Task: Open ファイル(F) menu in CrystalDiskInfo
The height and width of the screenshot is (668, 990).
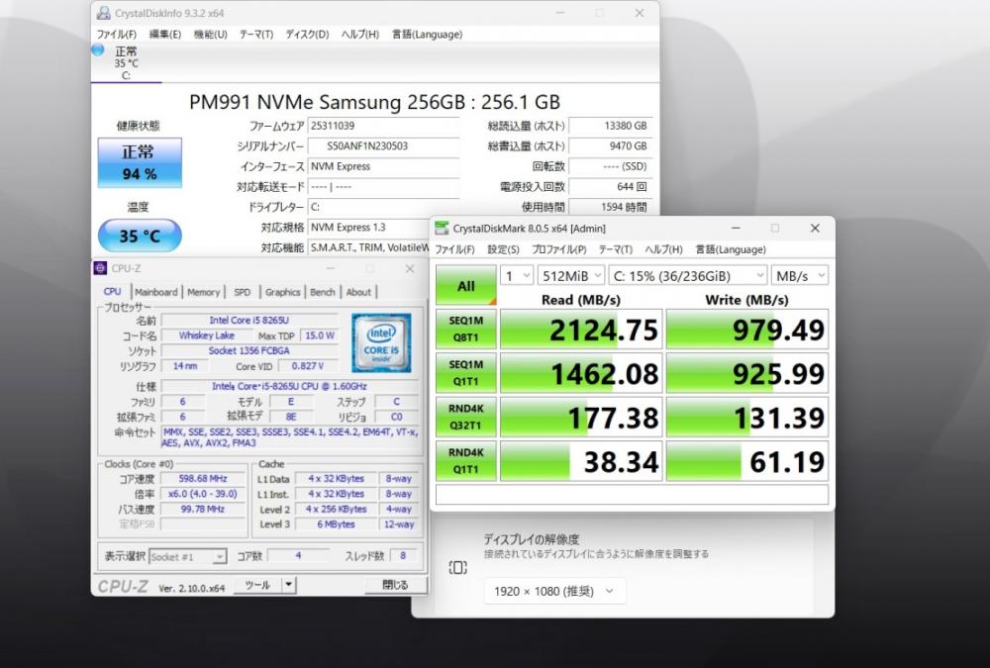Action: point(116,34)
